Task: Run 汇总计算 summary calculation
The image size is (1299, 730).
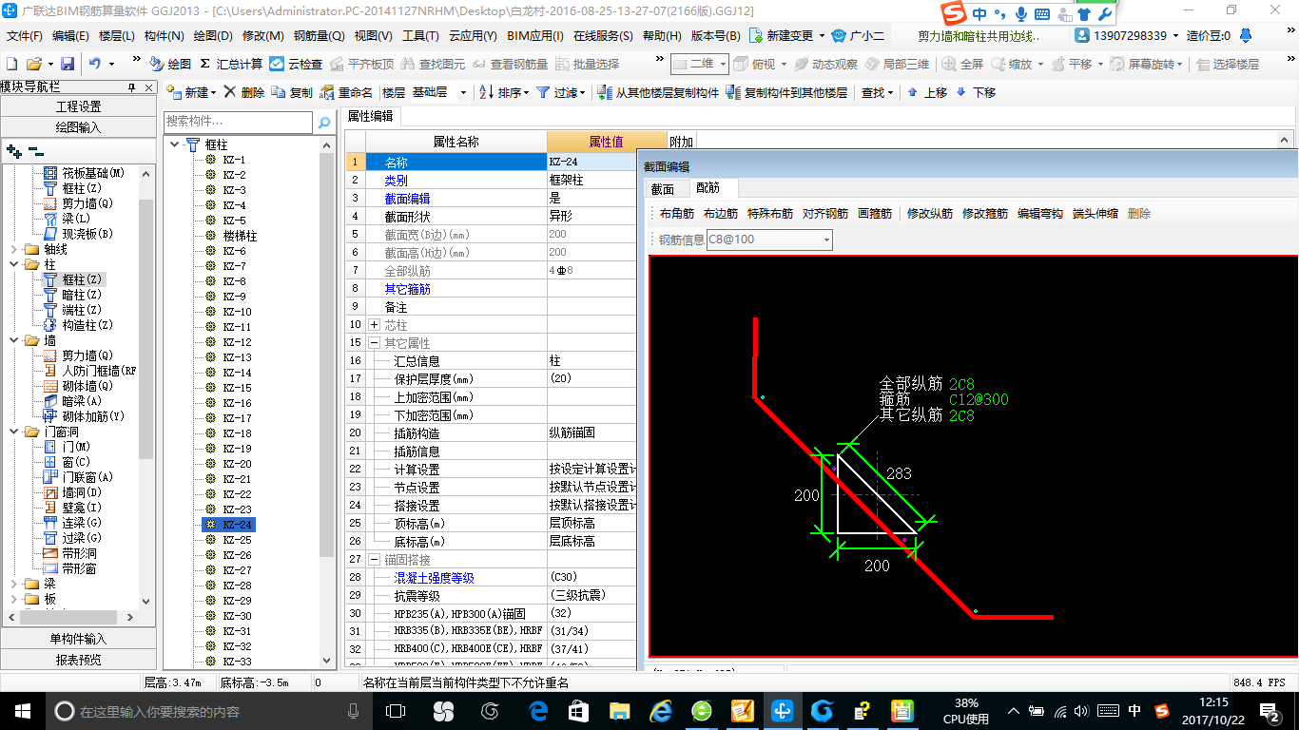Action: coord(231,64)
